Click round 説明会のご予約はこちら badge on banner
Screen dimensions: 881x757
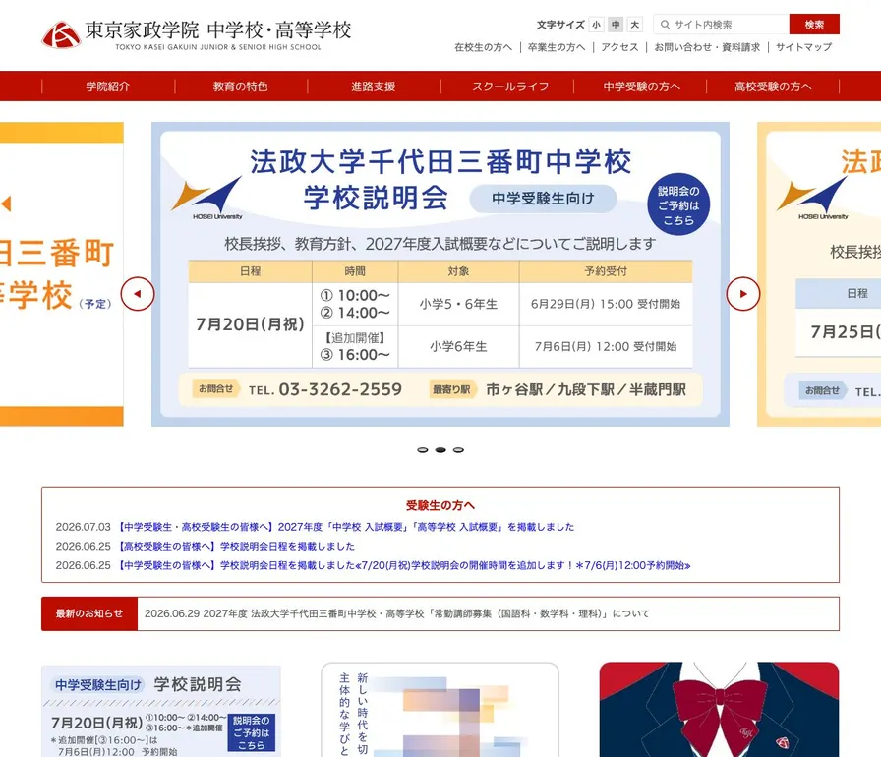(x=678, y=204)
